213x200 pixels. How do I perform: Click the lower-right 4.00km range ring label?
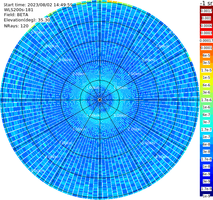coord(162,157)
